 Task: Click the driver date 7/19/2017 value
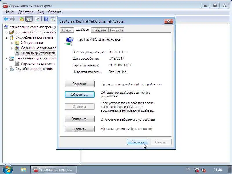(x=116, y=59)
